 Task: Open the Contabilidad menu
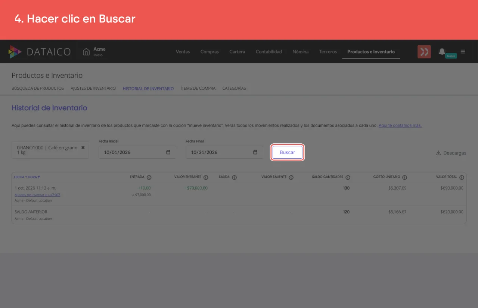pos(269,52)
